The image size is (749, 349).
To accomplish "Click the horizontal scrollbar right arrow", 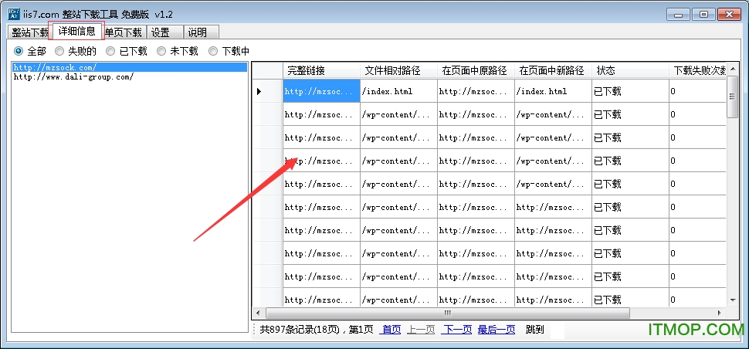I will pyautogui.click(x=720, y=313).
